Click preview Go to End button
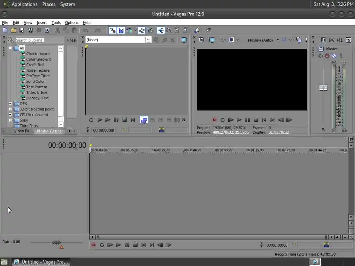 pos(272,120)
